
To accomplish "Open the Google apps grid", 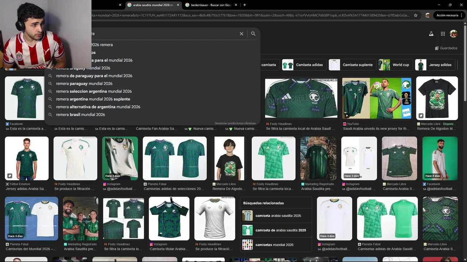I will coord(443,33).
